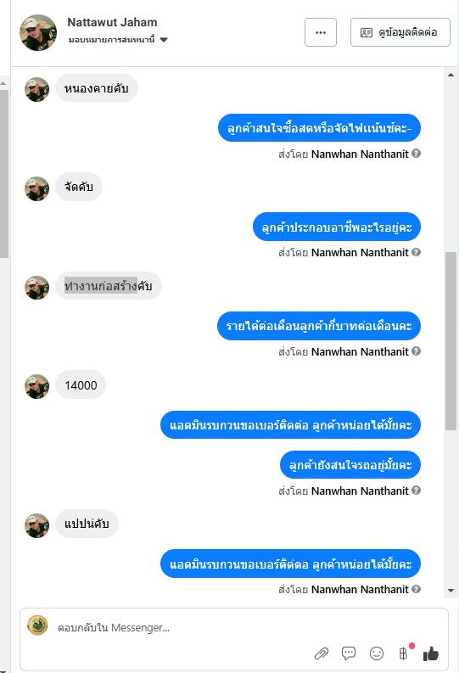Image resolution: width=459 pixels, height=673 pixels.
Task: Click the paperclip attach file icon
Action: pyautogui.click(x=322, y=653)
